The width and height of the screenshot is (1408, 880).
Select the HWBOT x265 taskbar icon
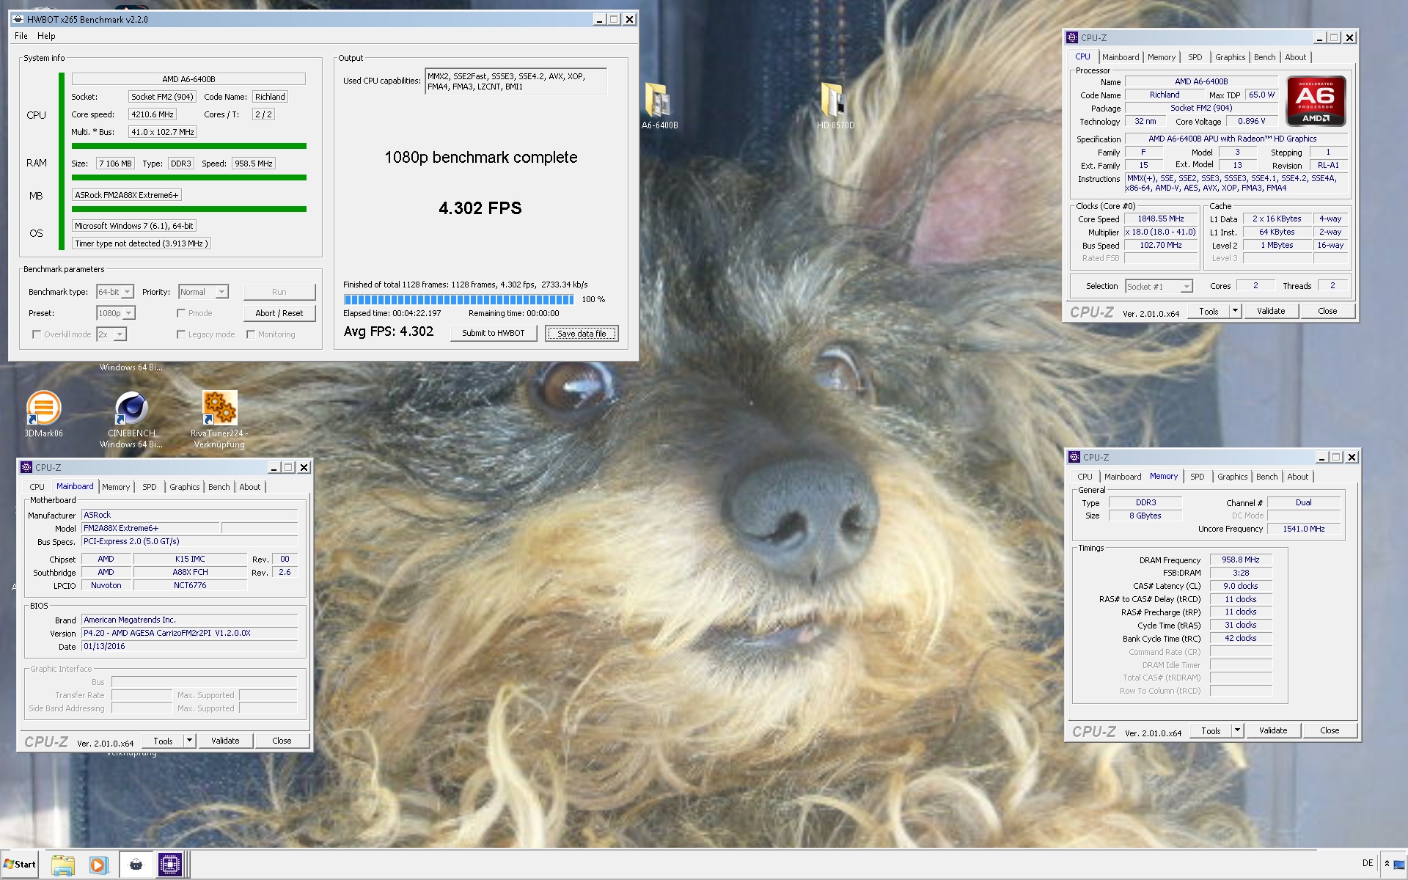[136, 865]
